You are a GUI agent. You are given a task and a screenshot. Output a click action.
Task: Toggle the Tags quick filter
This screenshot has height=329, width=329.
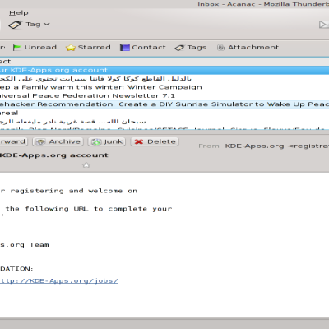191,48
